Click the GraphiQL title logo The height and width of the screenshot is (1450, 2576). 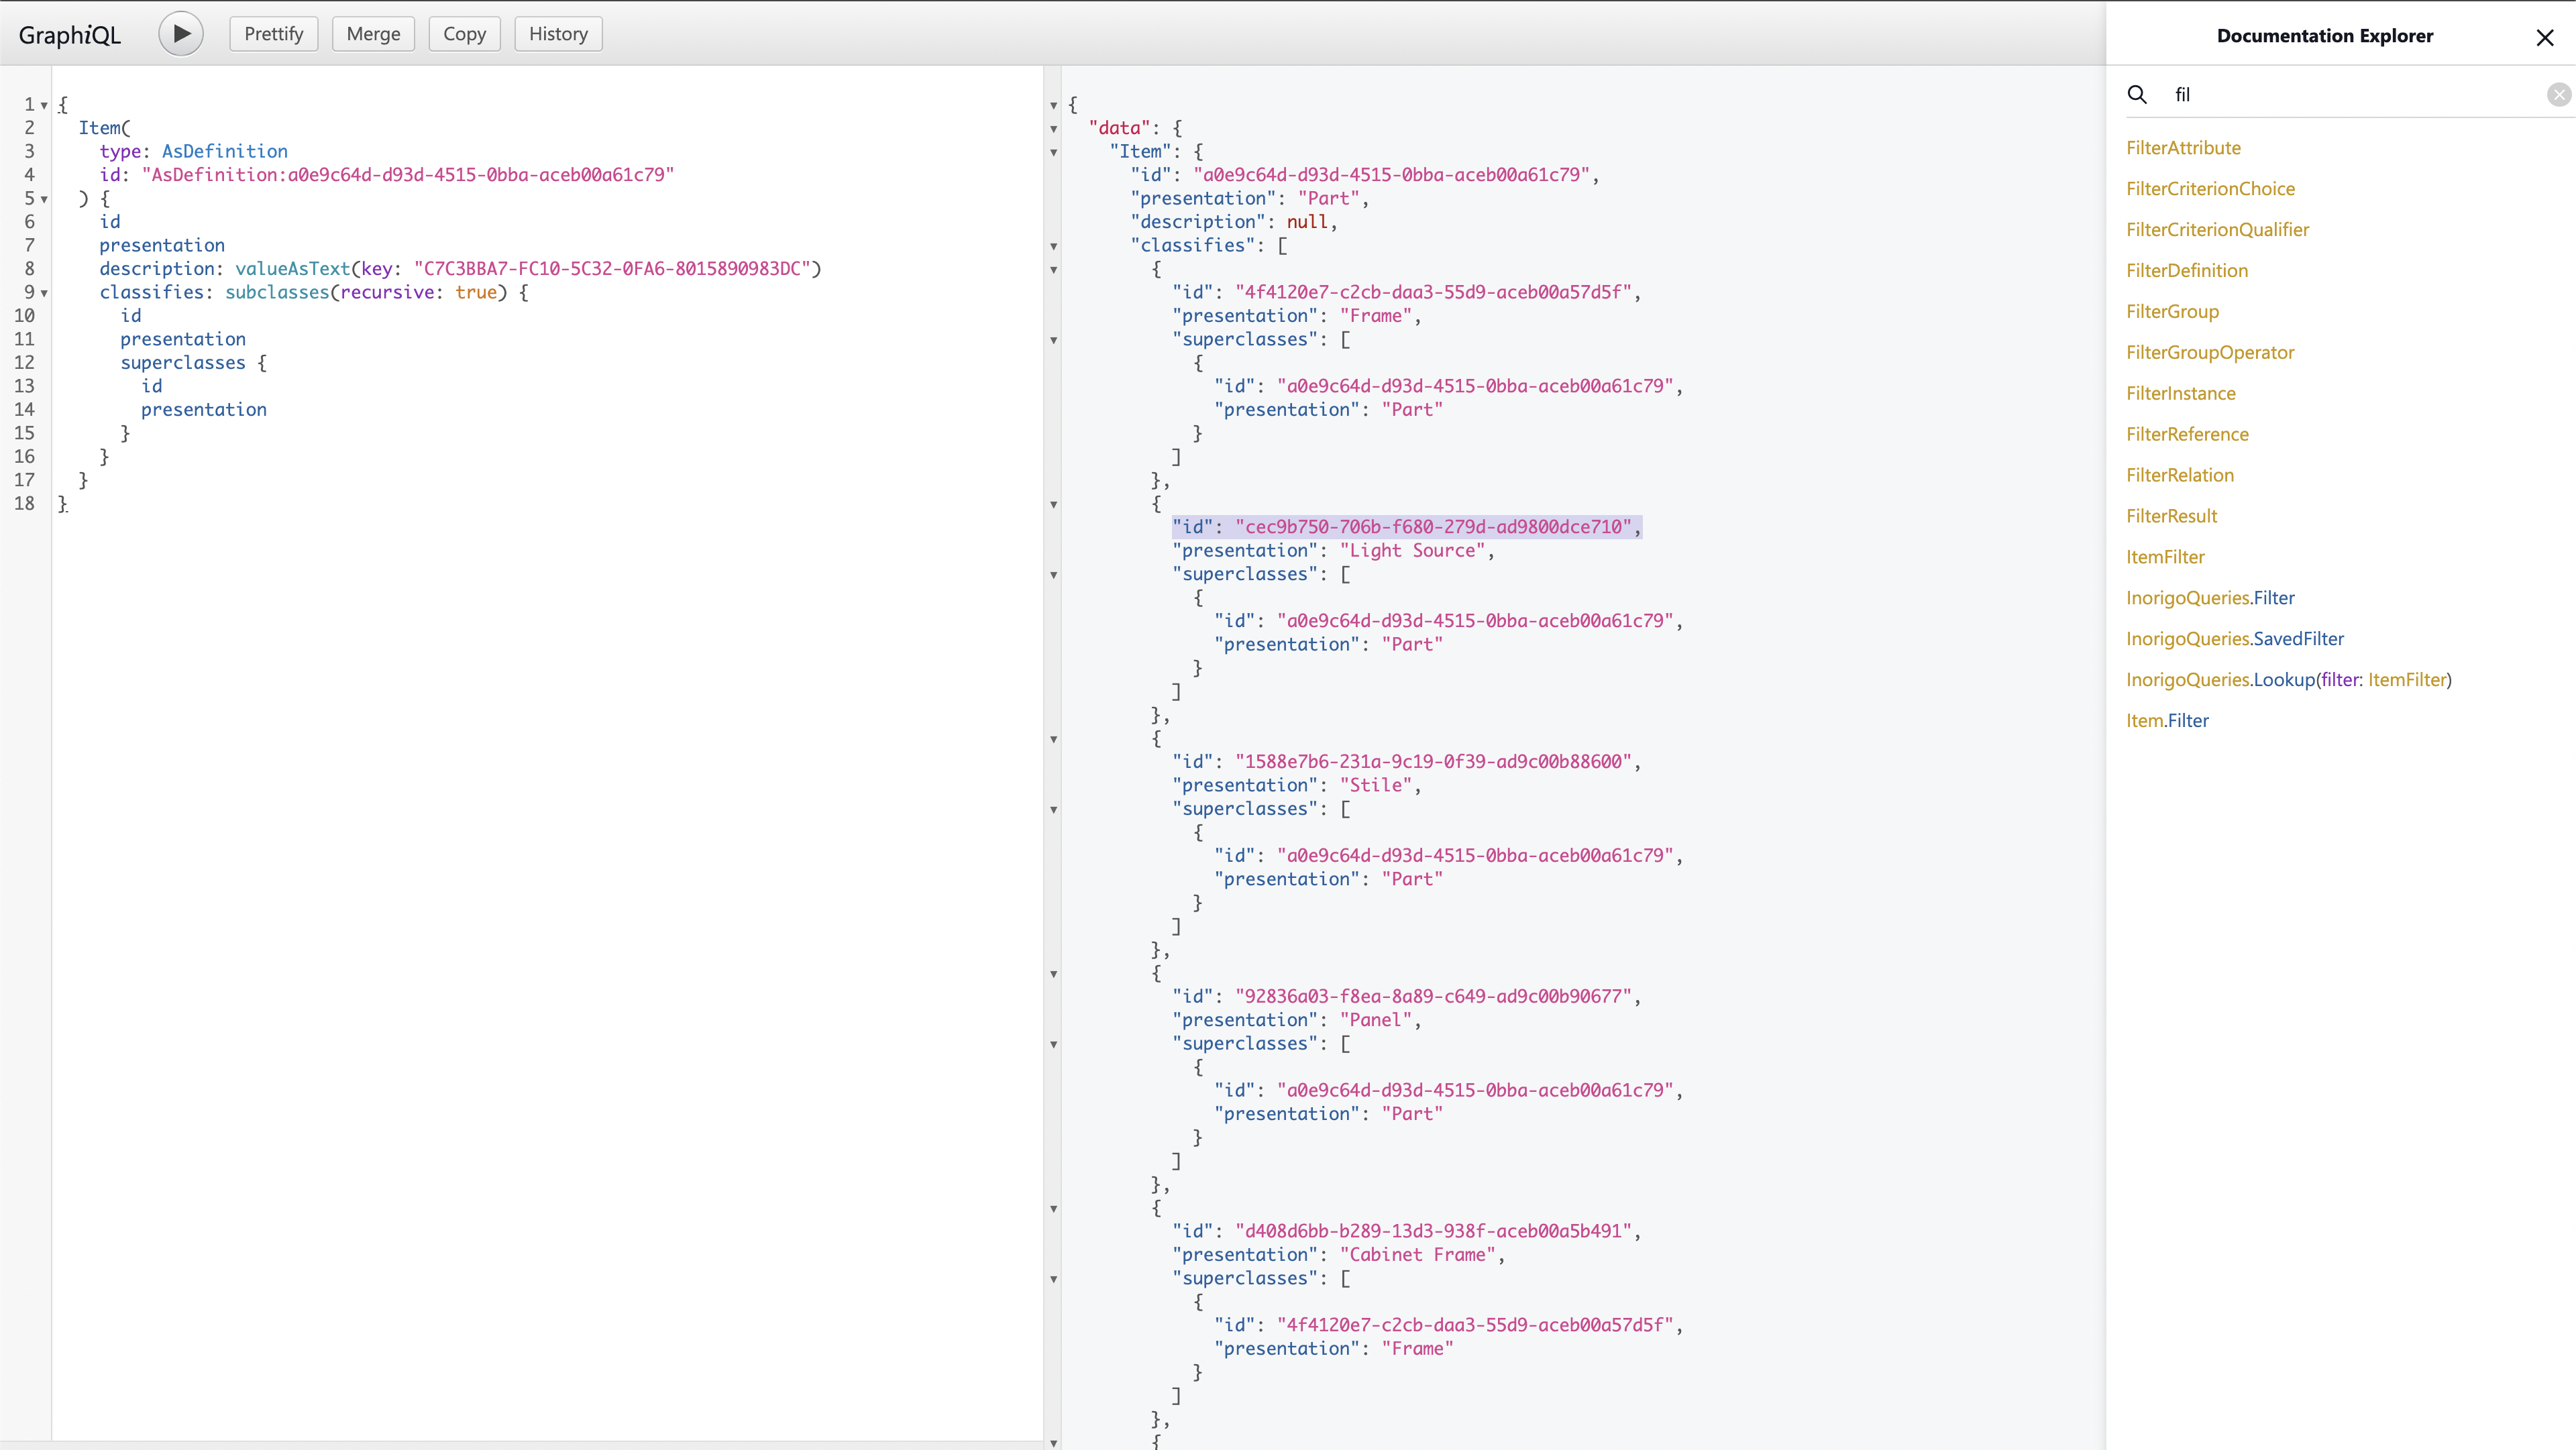point(70,35)
